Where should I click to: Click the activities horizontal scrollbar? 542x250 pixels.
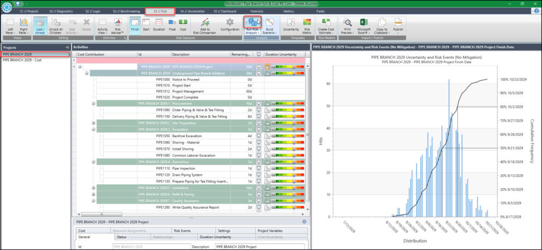pyautogui.click(x=101, y=215)
